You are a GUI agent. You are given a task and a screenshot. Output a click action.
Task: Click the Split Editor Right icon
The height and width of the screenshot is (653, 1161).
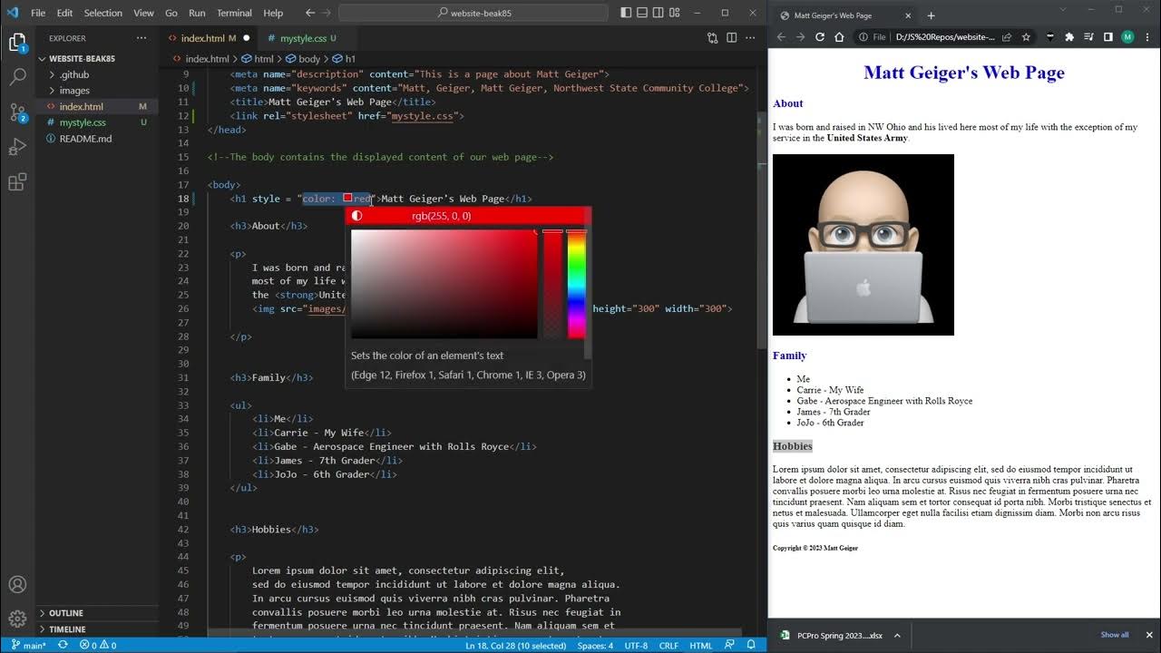point(732,38)
